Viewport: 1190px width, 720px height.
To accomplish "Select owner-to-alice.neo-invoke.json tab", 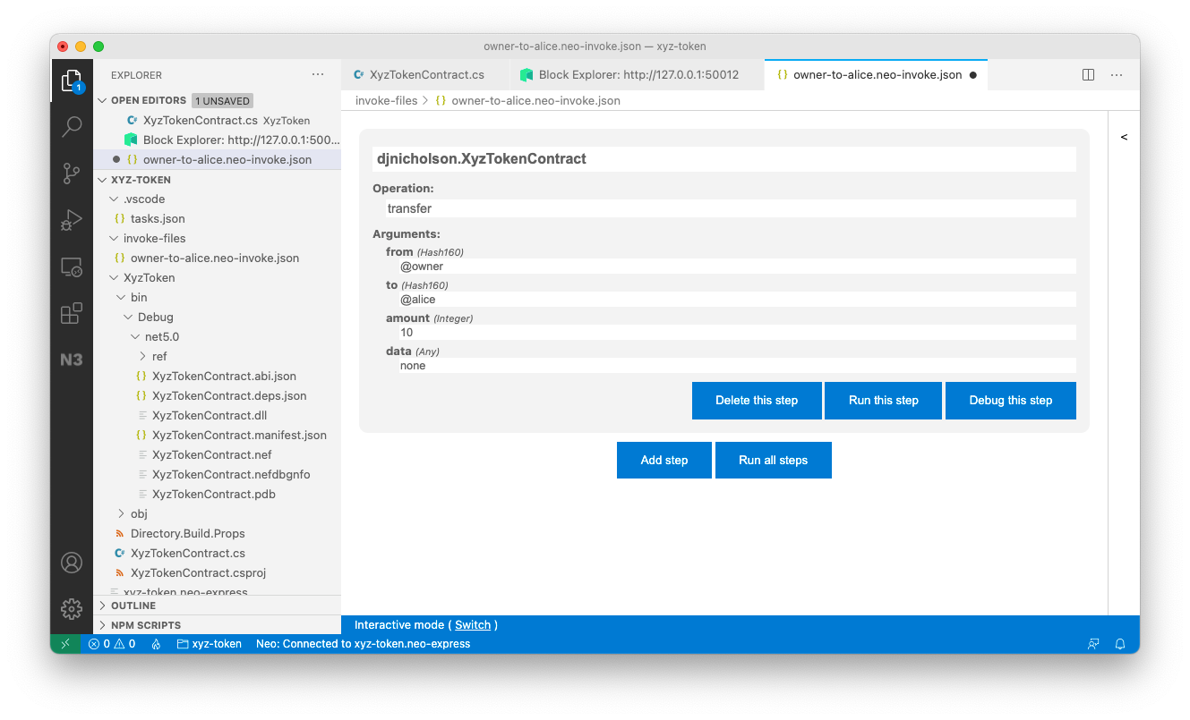I will point(878,75).
